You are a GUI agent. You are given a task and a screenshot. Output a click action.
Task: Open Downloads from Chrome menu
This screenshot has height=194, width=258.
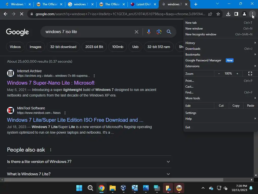[220, 49]
